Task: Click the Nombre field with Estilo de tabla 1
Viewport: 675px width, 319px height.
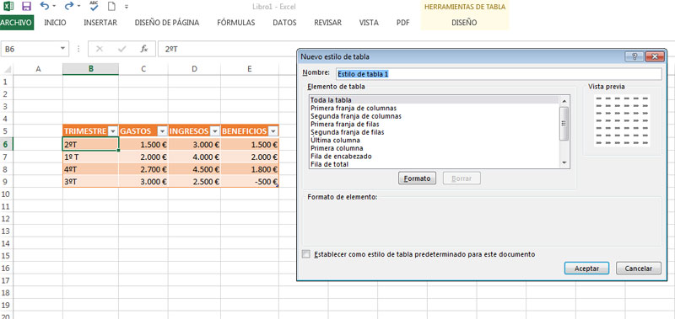Action: click(x=499, y=74)
